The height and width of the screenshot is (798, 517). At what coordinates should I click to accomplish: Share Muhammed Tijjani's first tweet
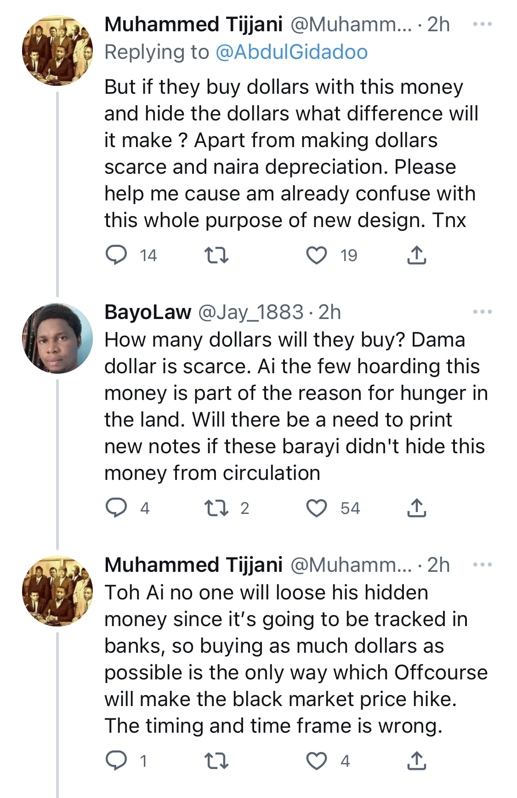(x=416, y=255)
